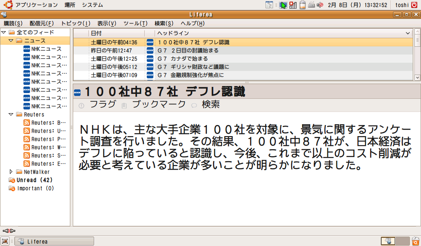Click RSS icon of Reuters: B… feed
Screen dimensions: 421x246
(x=27, y=123)
